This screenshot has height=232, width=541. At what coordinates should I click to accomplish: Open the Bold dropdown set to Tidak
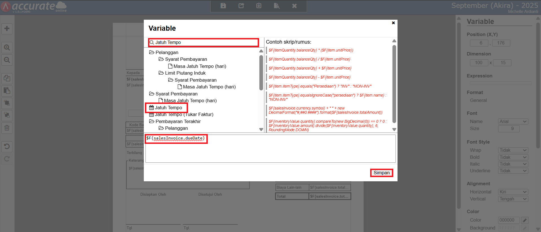513,157
